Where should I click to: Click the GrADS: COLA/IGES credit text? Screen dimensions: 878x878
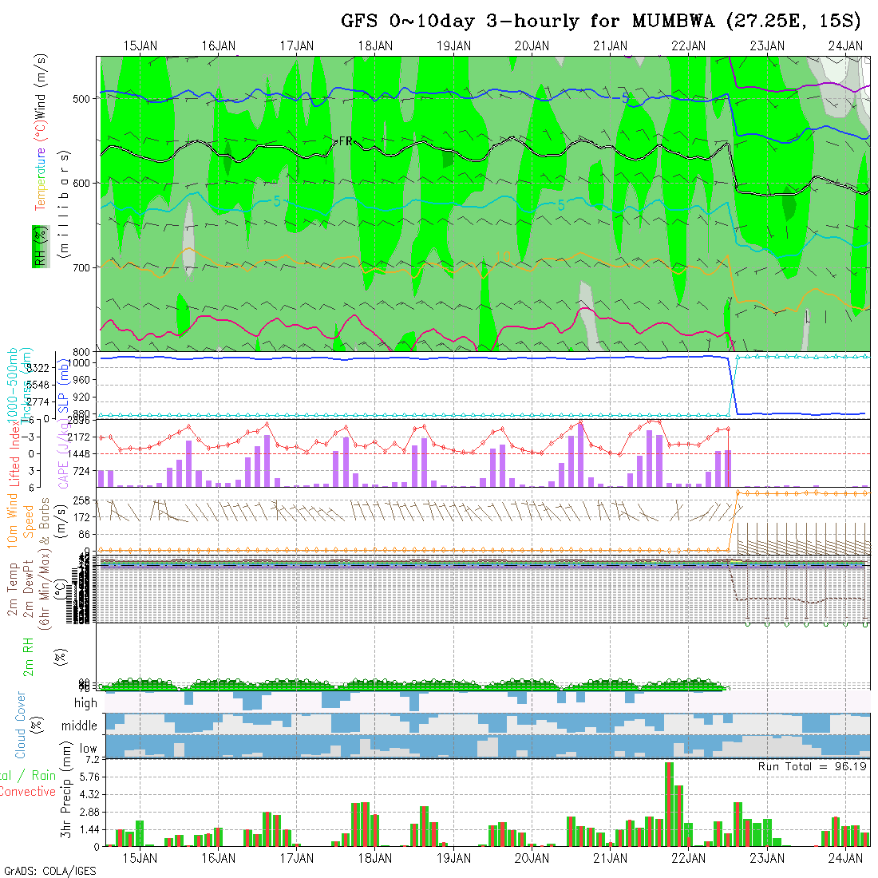click(x=49, y=871)
